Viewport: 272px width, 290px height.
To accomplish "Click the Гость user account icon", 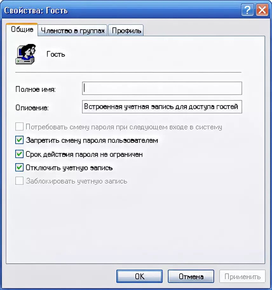I will coord(25,54).
